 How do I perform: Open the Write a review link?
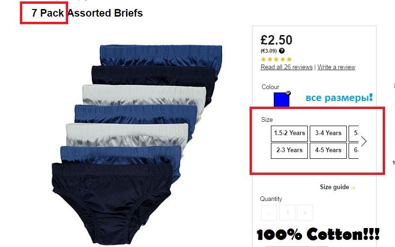click(x=336, y=67)
